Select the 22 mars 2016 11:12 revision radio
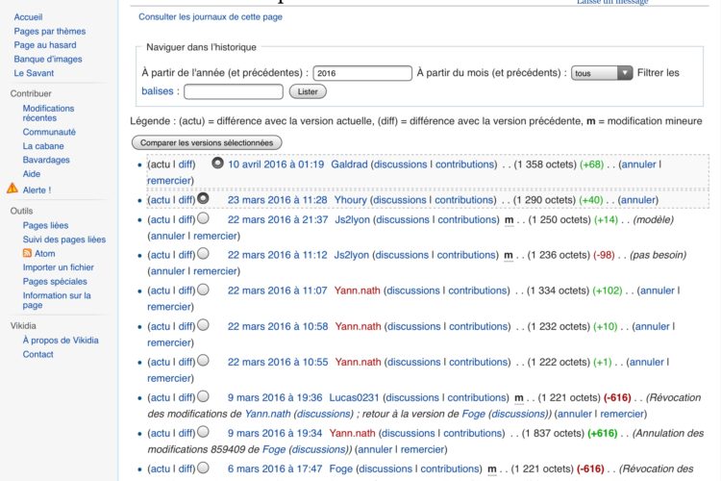Screen dimensions: 721x481 [x=203, y=254]
